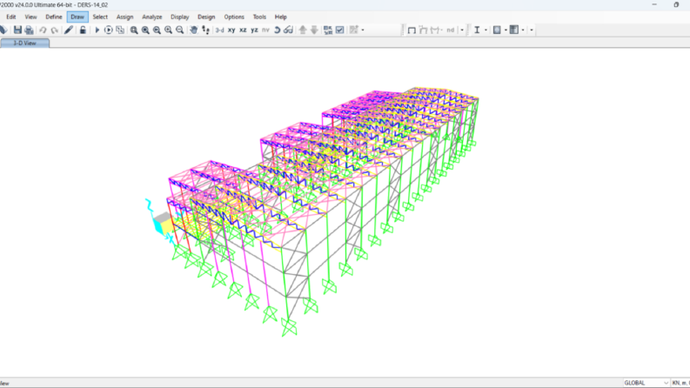Show the deformed shape icon

click(424, 30)
